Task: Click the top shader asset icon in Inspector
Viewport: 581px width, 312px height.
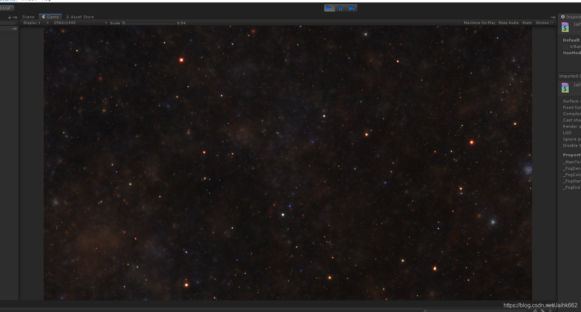Action: click(565, 27)
